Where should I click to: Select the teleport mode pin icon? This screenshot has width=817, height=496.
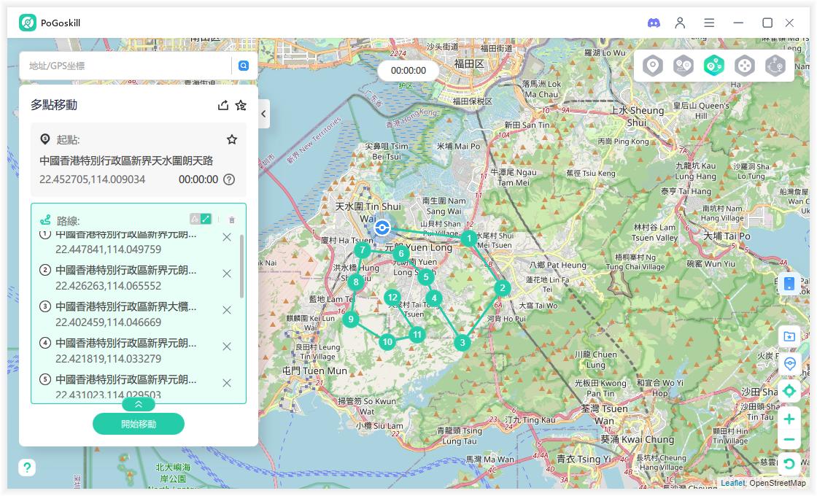click(652, 66)
